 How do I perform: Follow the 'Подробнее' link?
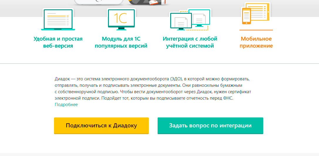pyautogui.click(x=66, y=105)
